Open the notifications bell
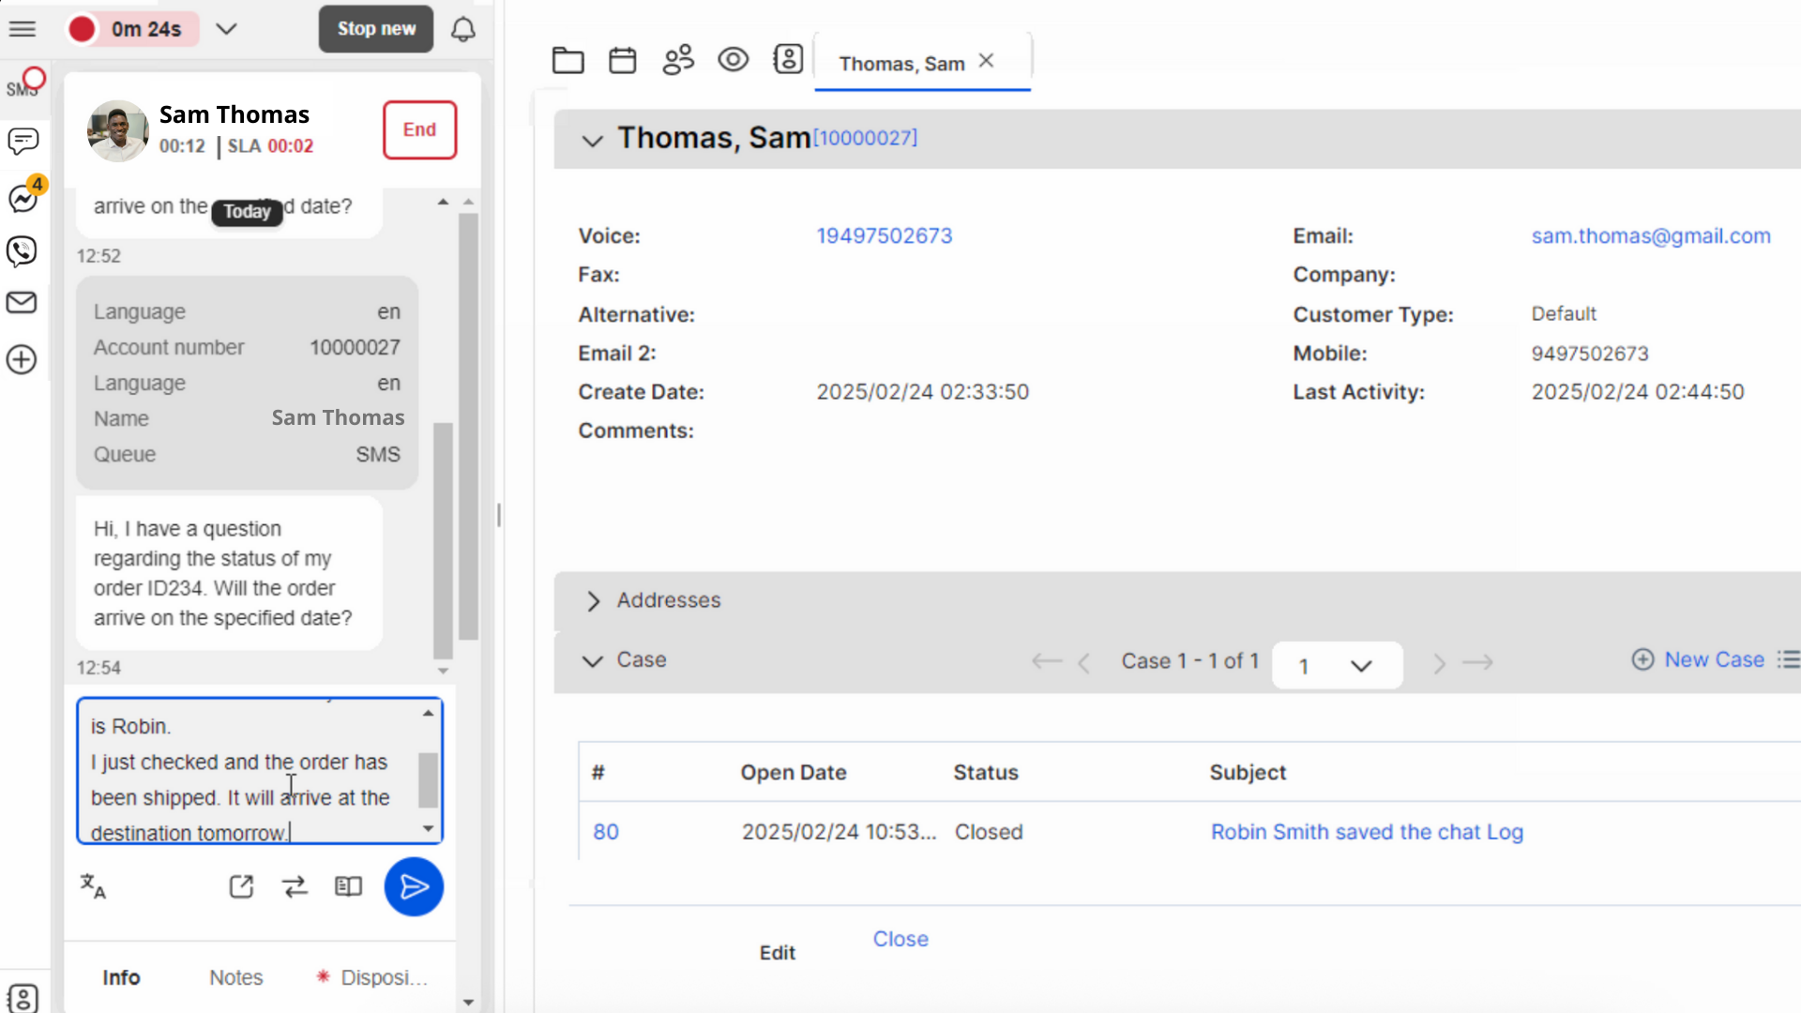This screenshot has height=1013, width=1801. click(463, 29)
